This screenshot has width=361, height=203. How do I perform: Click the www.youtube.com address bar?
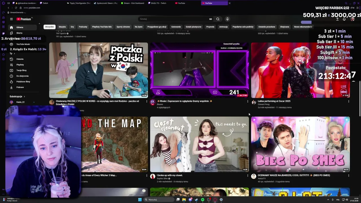click(32, 8)
